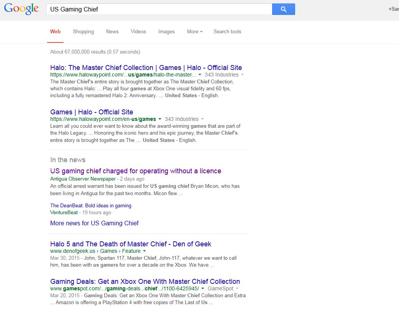Switch to the News tab

112,31
